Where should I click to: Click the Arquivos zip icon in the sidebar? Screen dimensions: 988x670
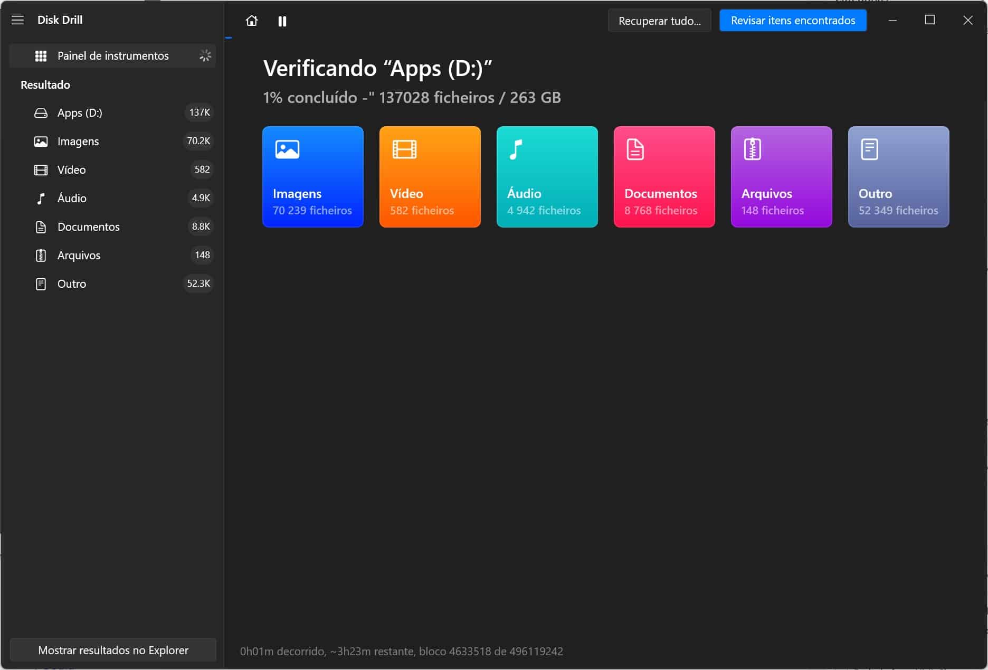click(41, 256)
